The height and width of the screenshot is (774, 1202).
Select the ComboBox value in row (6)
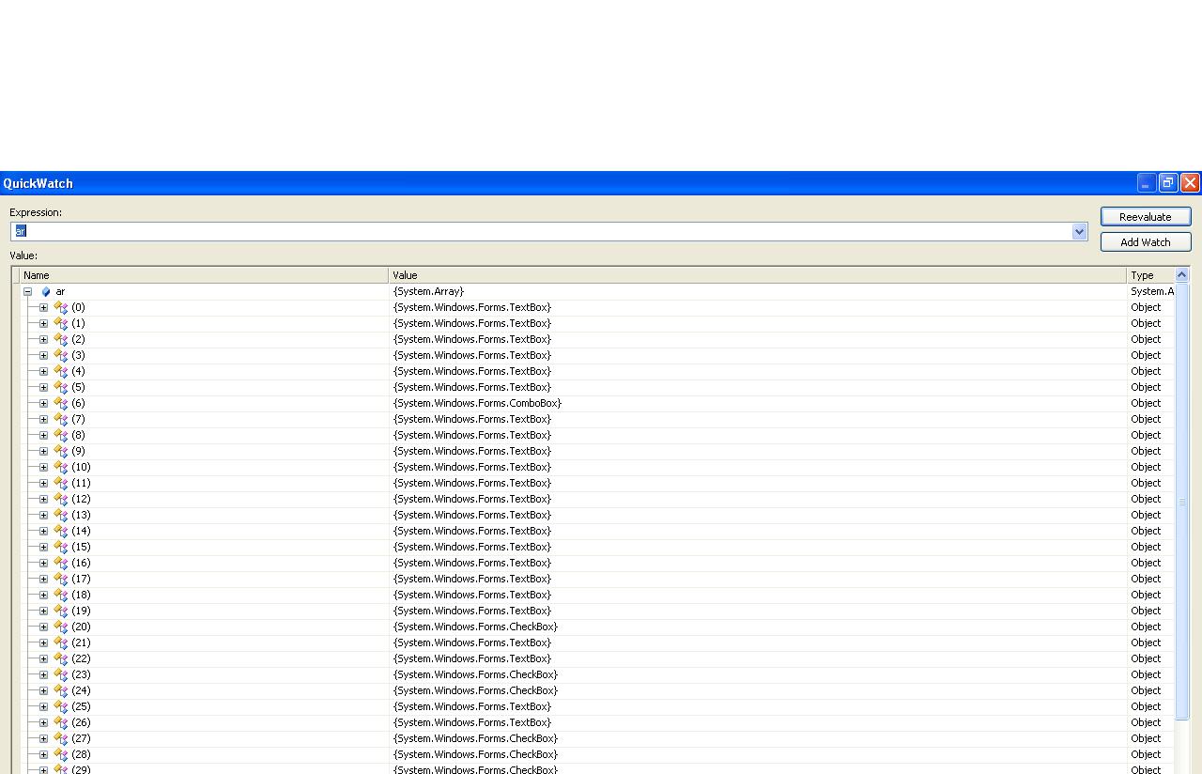[477, 404]
